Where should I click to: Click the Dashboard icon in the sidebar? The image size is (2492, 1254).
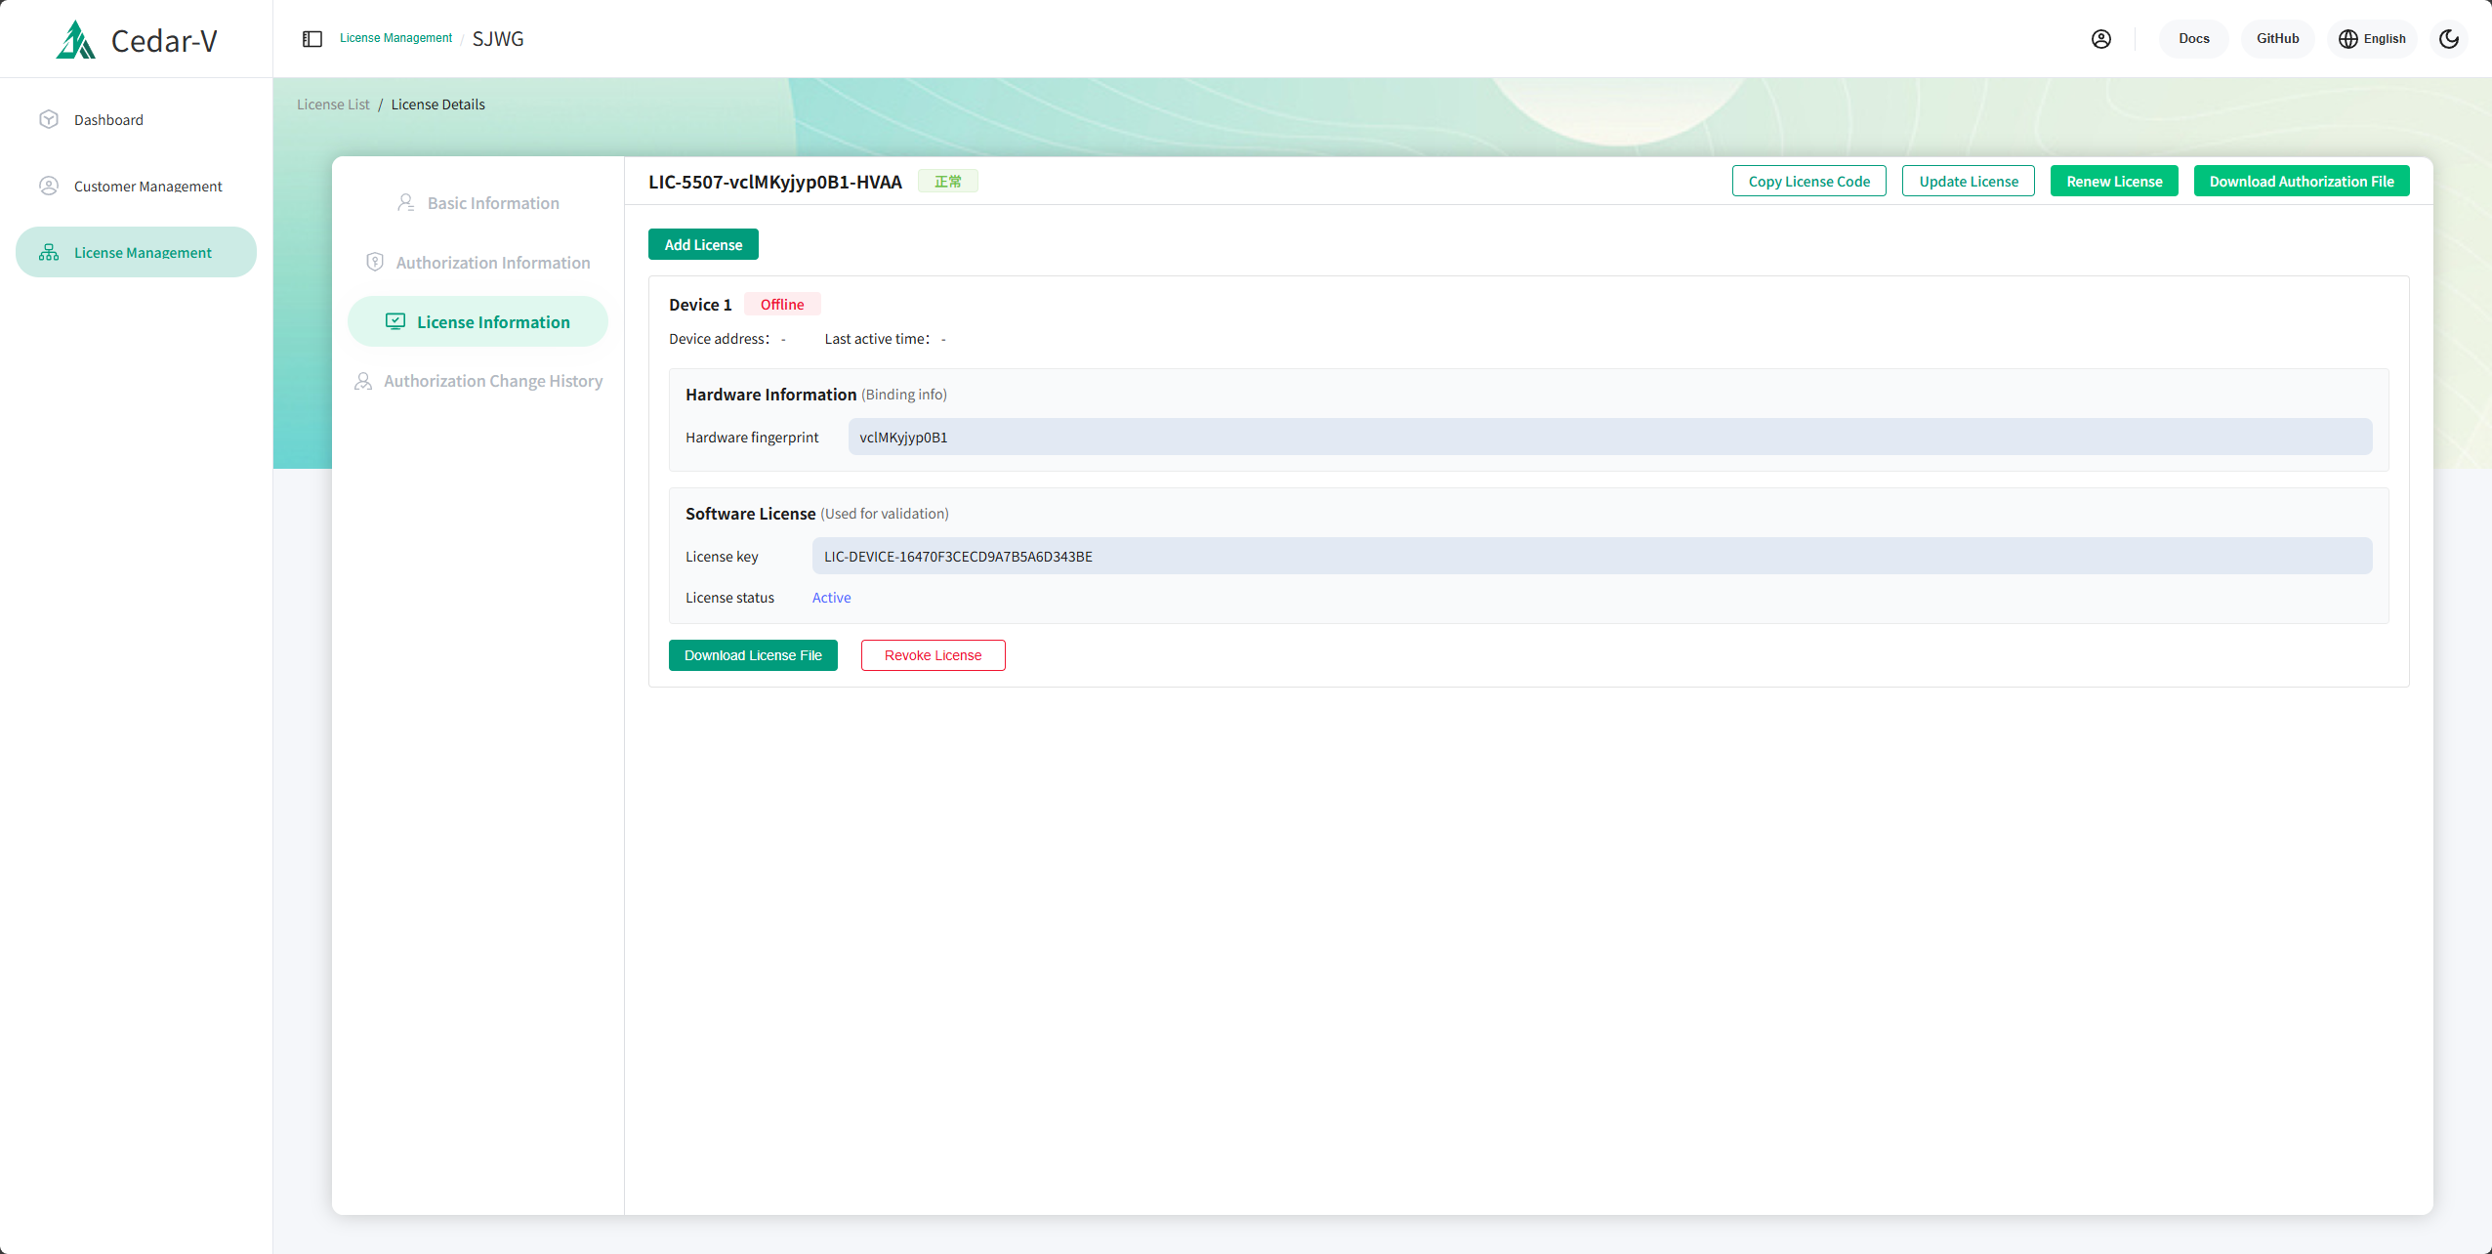point(49,119)
